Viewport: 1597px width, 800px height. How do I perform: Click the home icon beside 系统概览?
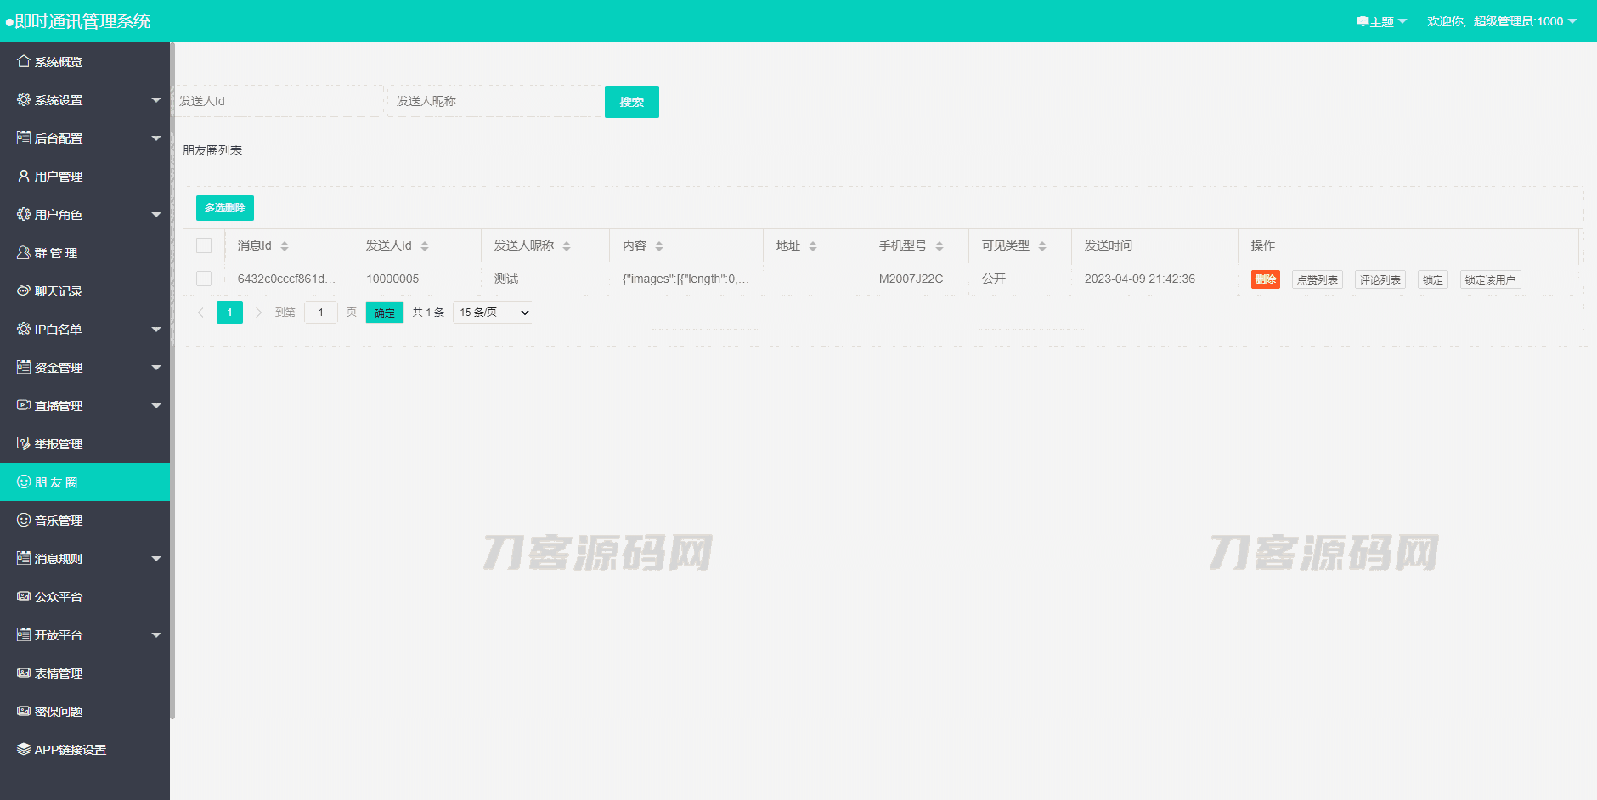(24, 61)
